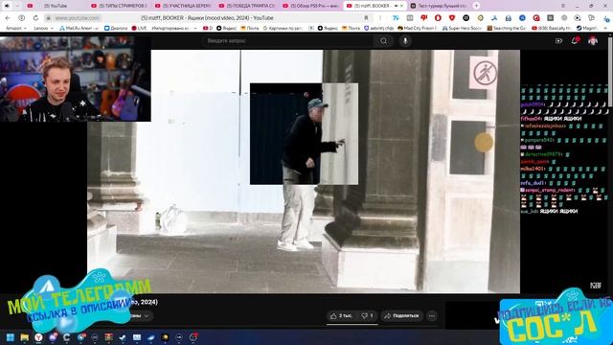Click the dislike thumbs-down button
Screen dimensions: 613x345
367,315
